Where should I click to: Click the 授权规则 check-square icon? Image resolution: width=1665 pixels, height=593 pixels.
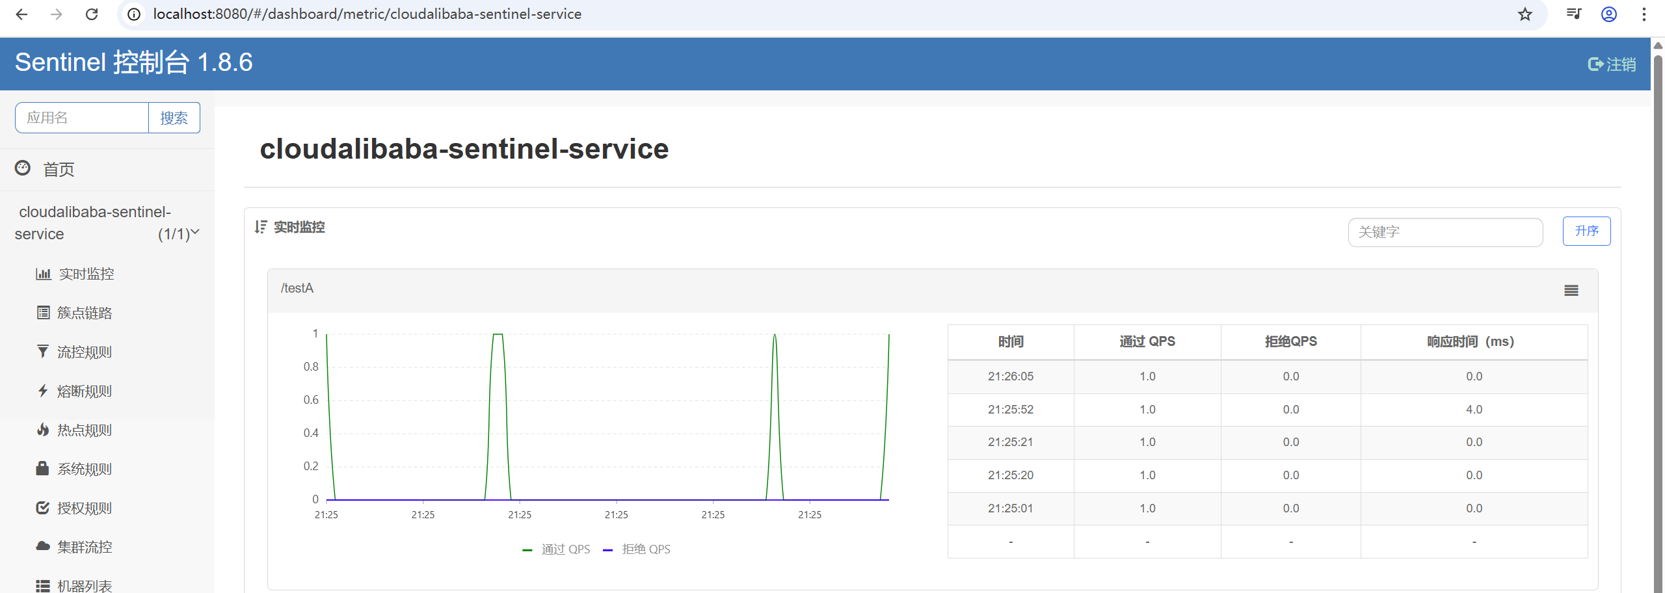click(43, 508)
